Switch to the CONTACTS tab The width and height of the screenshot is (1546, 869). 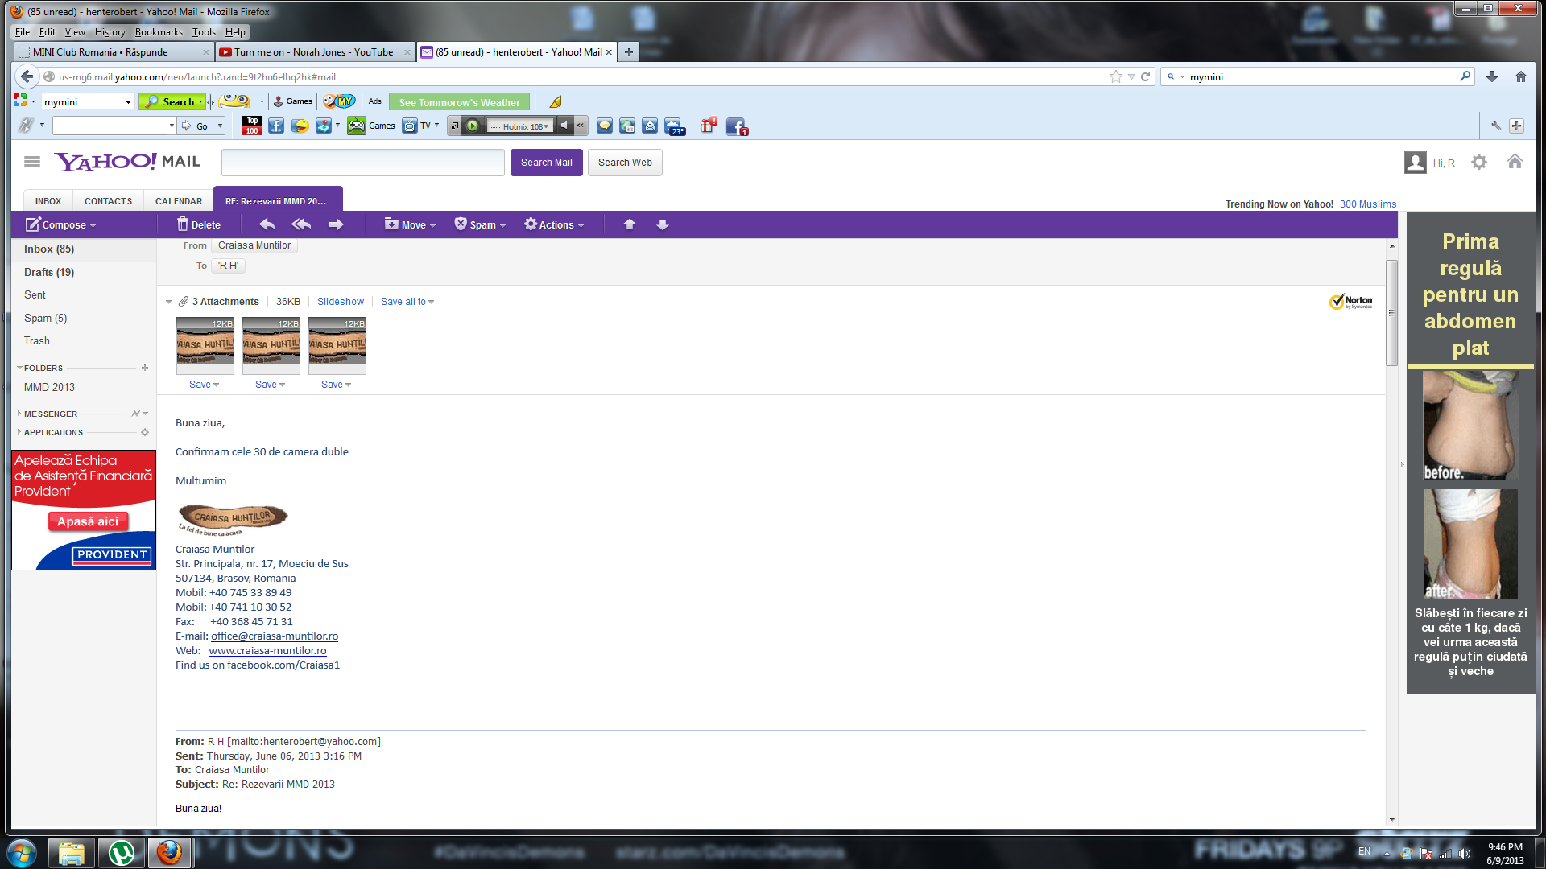(108, 201)
